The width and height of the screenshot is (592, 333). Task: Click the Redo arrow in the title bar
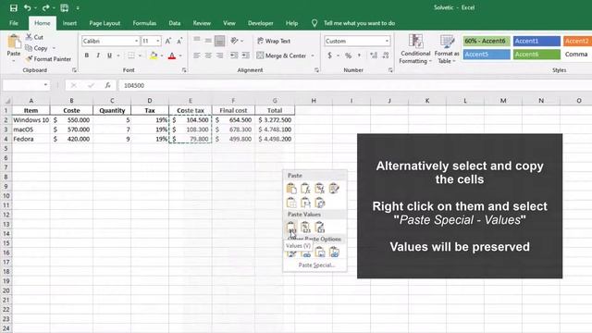(x=45, y=8)
